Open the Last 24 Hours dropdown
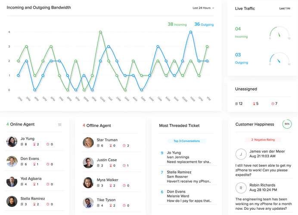 (203, 8)
